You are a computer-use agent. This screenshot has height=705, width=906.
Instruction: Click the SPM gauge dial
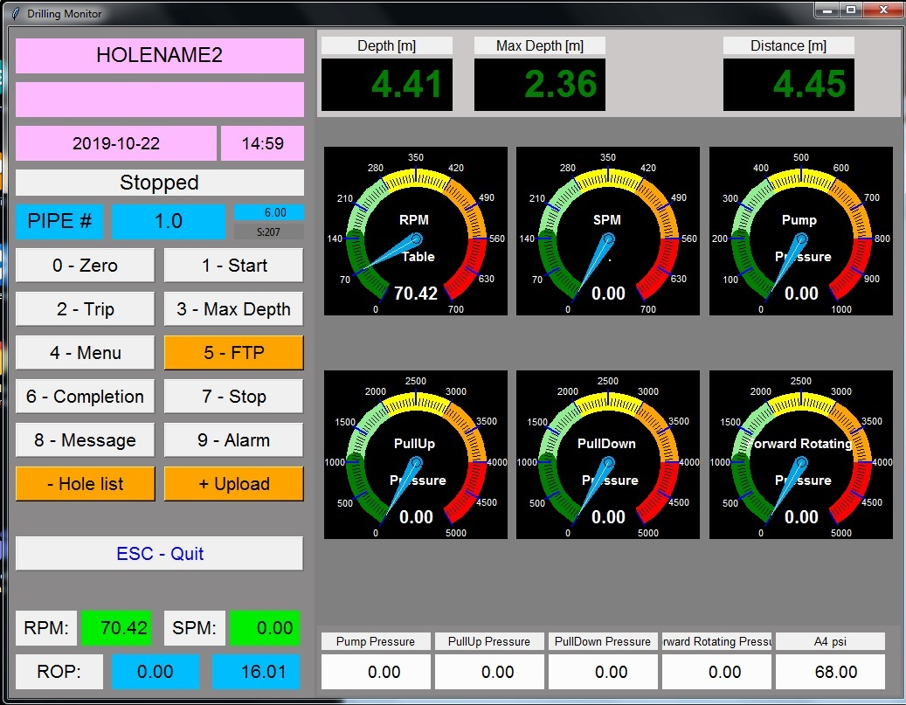608,232
